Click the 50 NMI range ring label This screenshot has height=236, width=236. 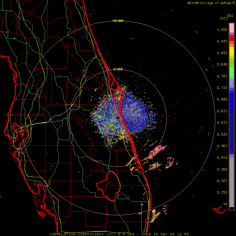pyautogui.click(x=118, y=69)
